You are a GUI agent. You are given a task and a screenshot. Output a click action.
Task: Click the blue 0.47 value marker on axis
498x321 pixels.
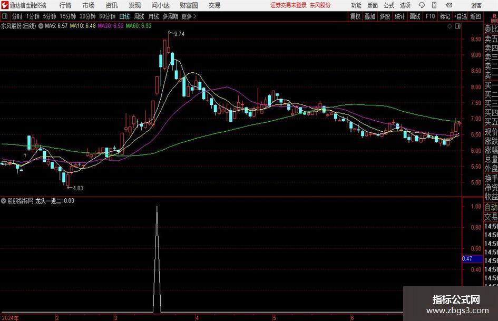[472, 259]
